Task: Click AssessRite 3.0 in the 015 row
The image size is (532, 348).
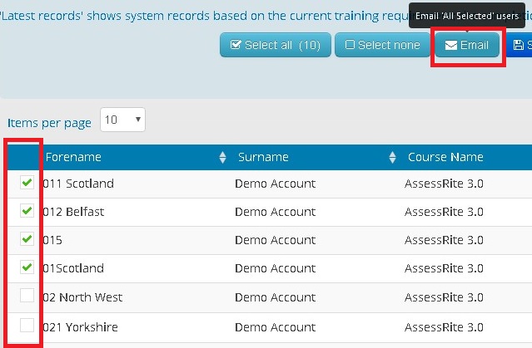Action: (x=444, y=240)
